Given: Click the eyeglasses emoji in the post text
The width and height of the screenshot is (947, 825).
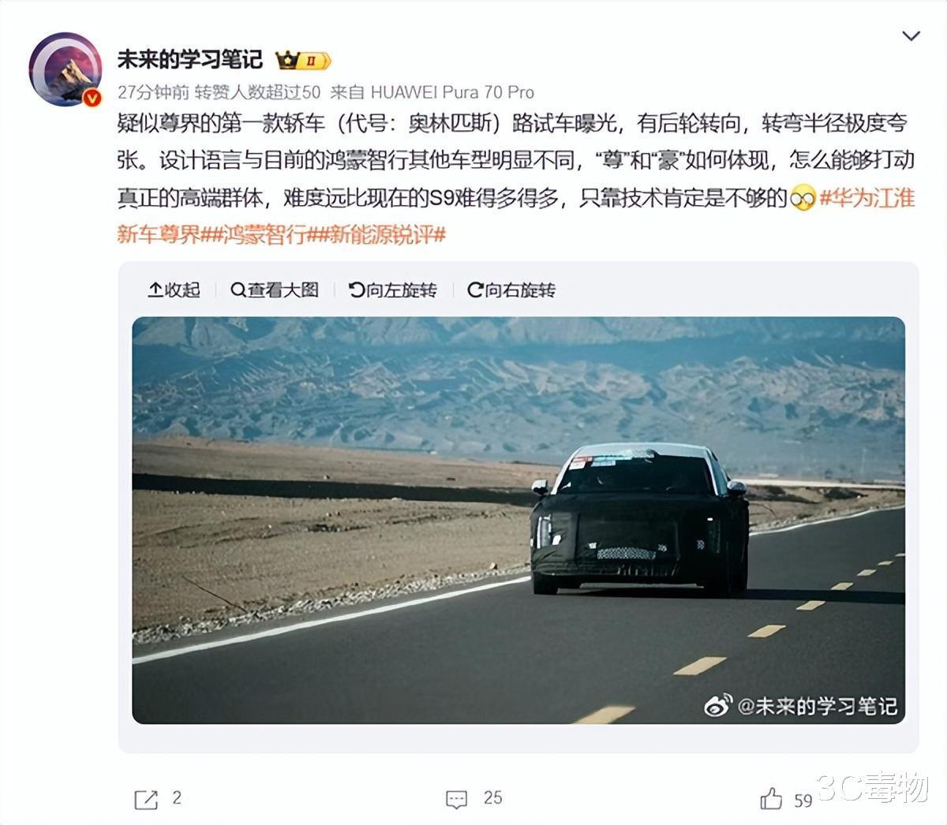Looking at the screenshot, I should 803,199.
